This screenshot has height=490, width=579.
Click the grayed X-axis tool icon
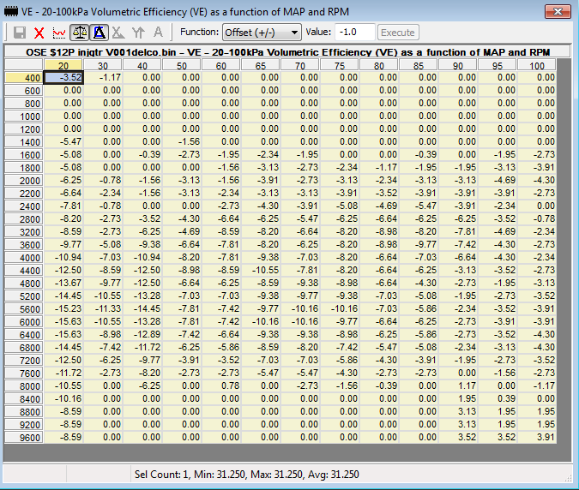(x=118, y=33)
